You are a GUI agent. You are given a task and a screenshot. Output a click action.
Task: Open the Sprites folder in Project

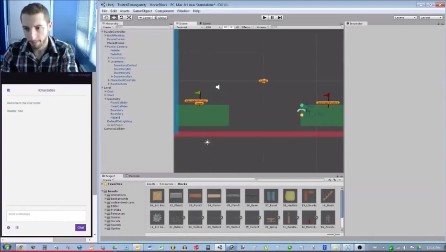point(116,228)
